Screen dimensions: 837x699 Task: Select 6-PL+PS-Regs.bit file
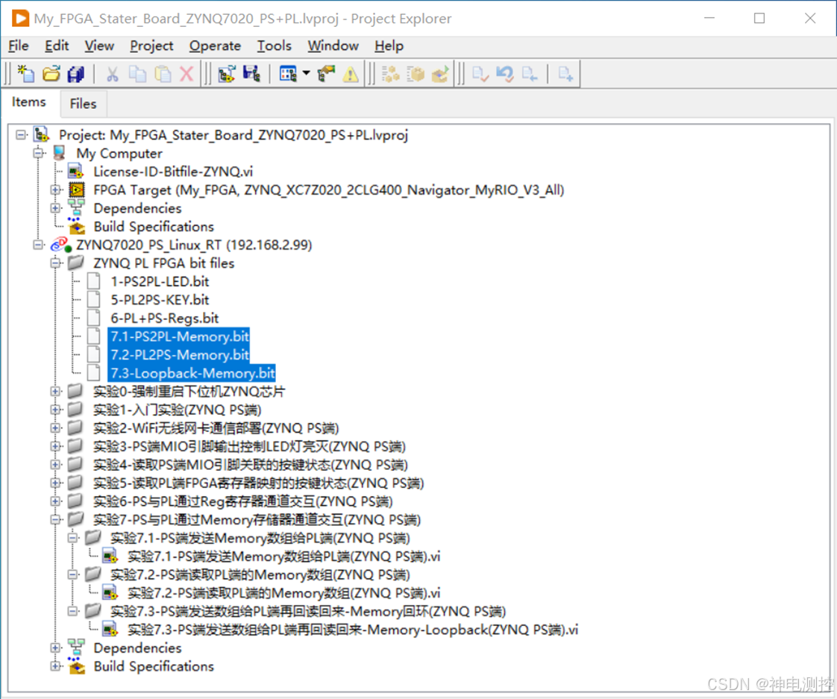click(164, 319)
